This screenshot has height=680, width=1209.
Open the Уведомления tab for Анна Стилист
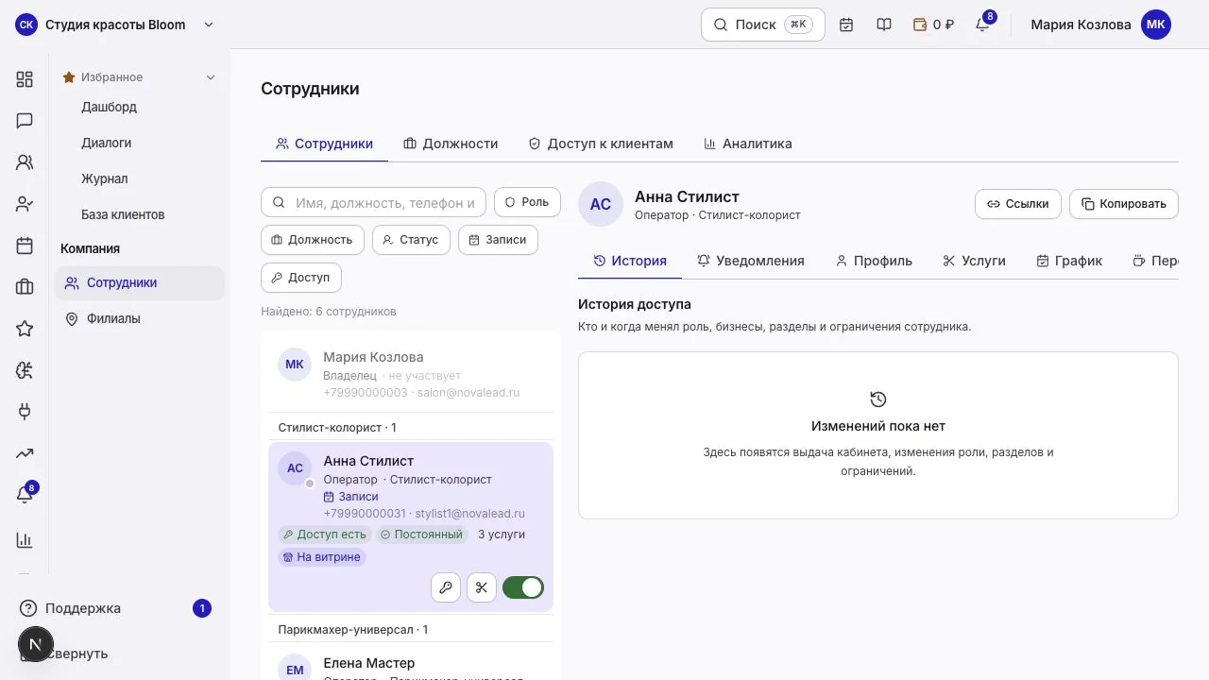[x=751, y=261]
